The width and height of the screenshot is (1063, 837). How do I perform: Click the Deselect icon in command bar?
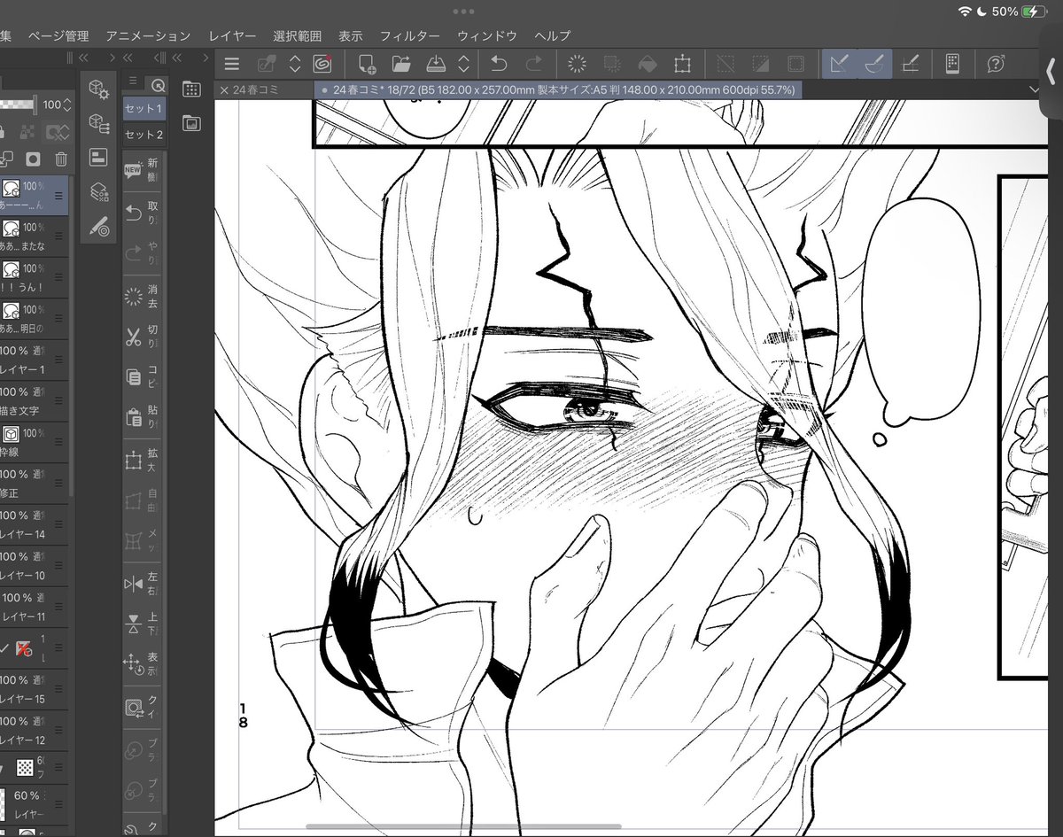click(726, 64)
